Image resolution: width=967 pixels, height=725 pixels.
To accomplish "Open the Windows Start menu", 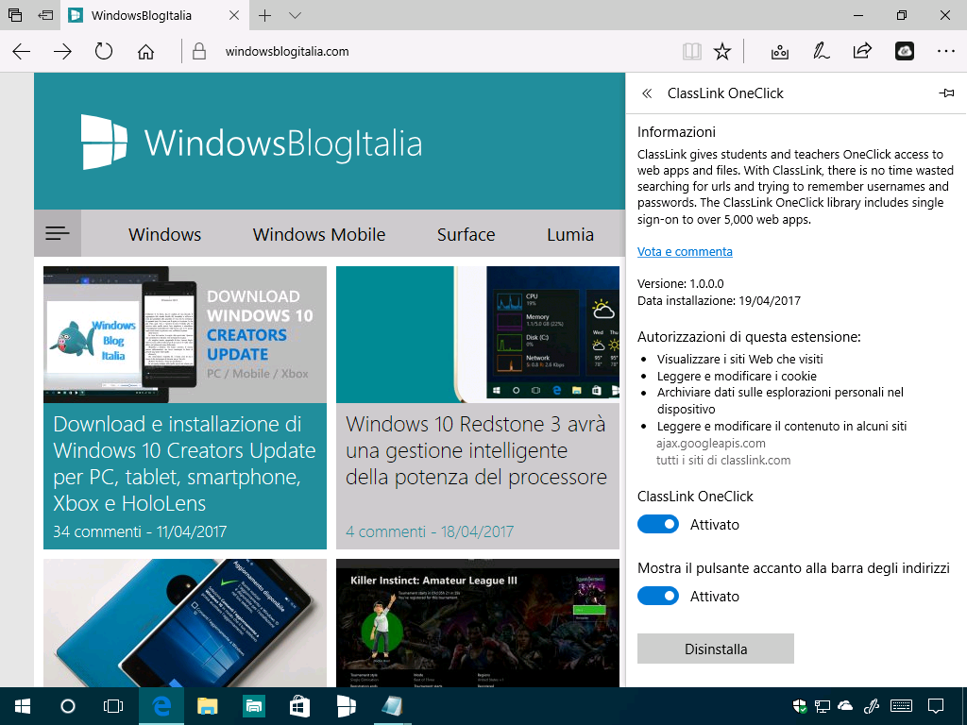I will pos(23,706).
